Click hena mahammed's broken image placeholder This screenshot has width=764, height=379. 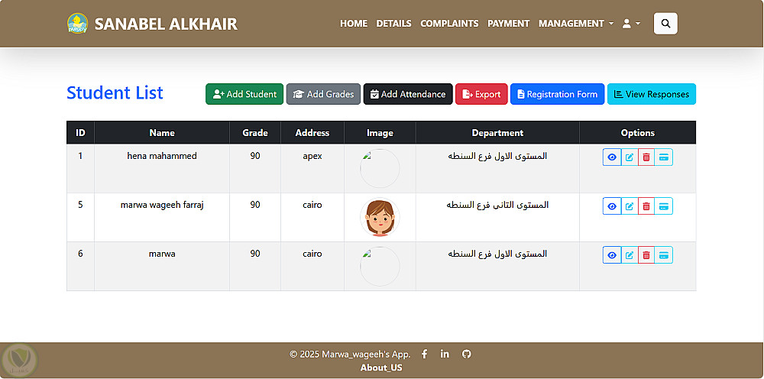point(380,169)
